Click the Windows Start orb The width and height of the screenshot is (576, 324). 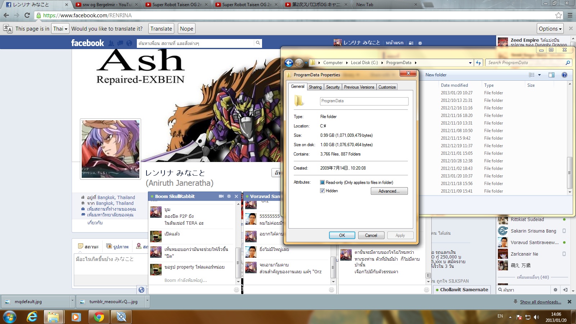click(x=10, y=317)
